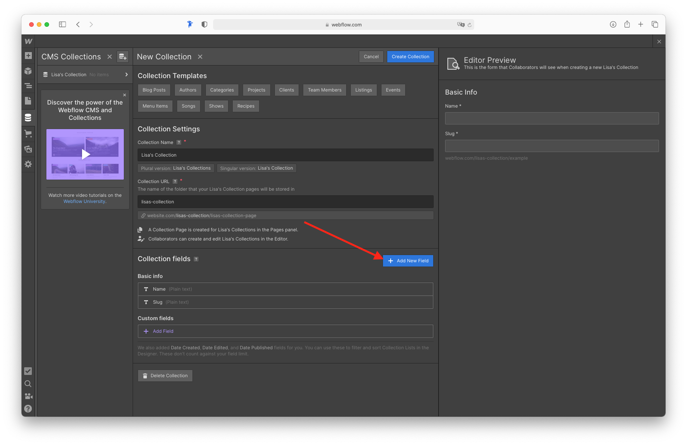Select the Blog Posts collection template

[x=154, y=90]
